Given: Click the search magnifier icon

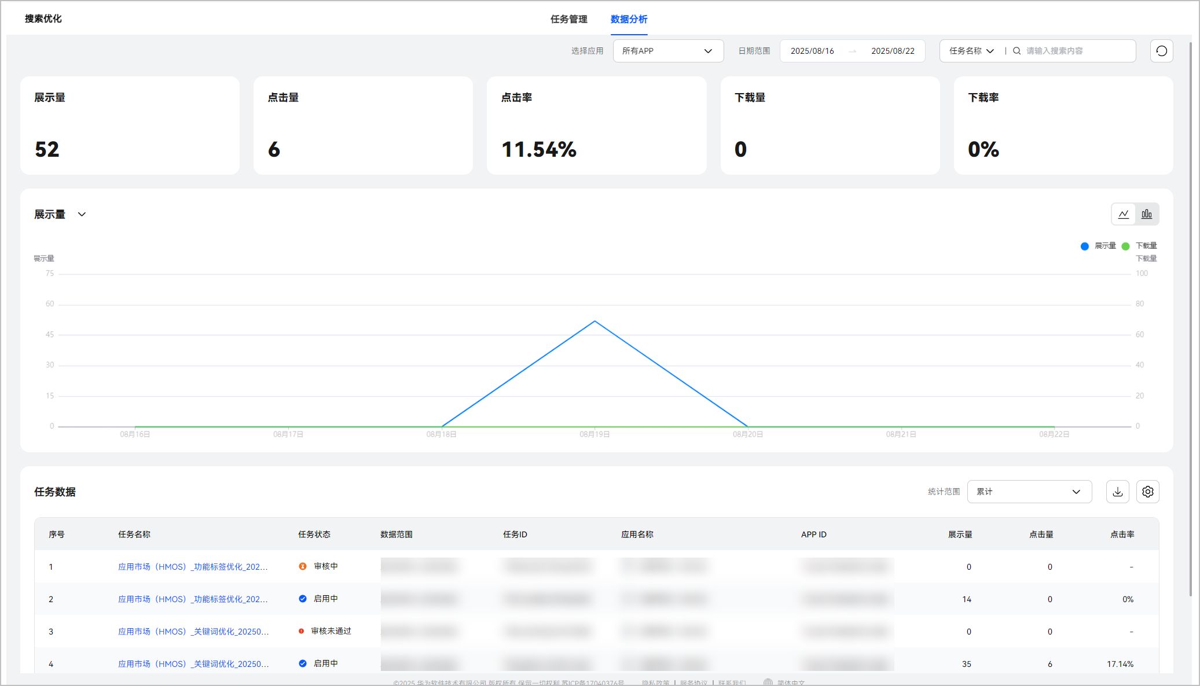Looking at the screenshot, I should click(1016, 51).
